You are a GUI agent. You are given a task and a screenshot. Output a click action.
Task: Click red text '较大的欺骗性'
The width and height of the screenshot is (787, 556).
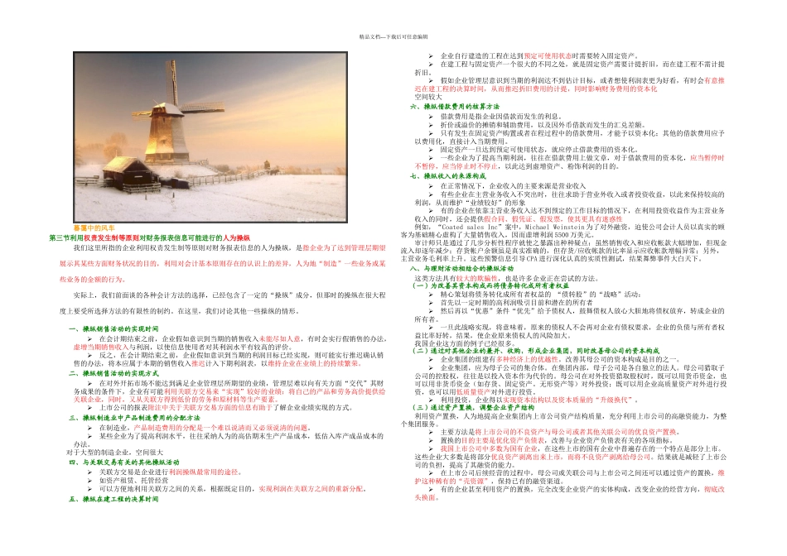point(477,278)
